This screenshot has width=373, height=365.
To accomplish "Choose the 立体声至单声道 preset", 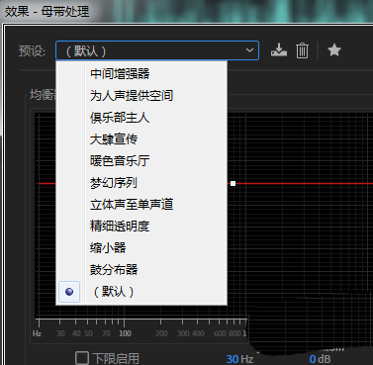I will tap(141, 205).
